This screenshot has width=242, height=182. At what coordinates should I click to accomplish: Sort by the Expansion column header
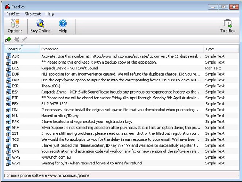pyautogui.click(x=121, y=49)
